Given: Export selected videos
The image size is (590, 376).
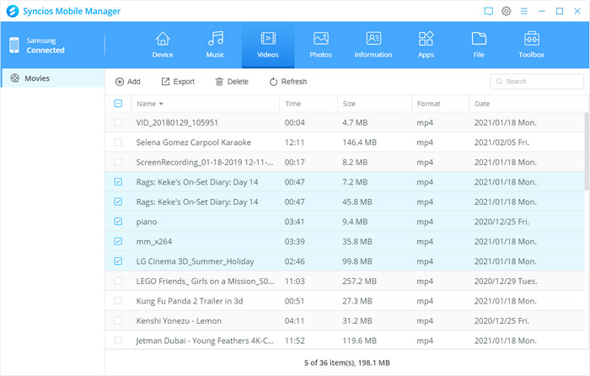Looking at the screenshot, I should point(178,82).
